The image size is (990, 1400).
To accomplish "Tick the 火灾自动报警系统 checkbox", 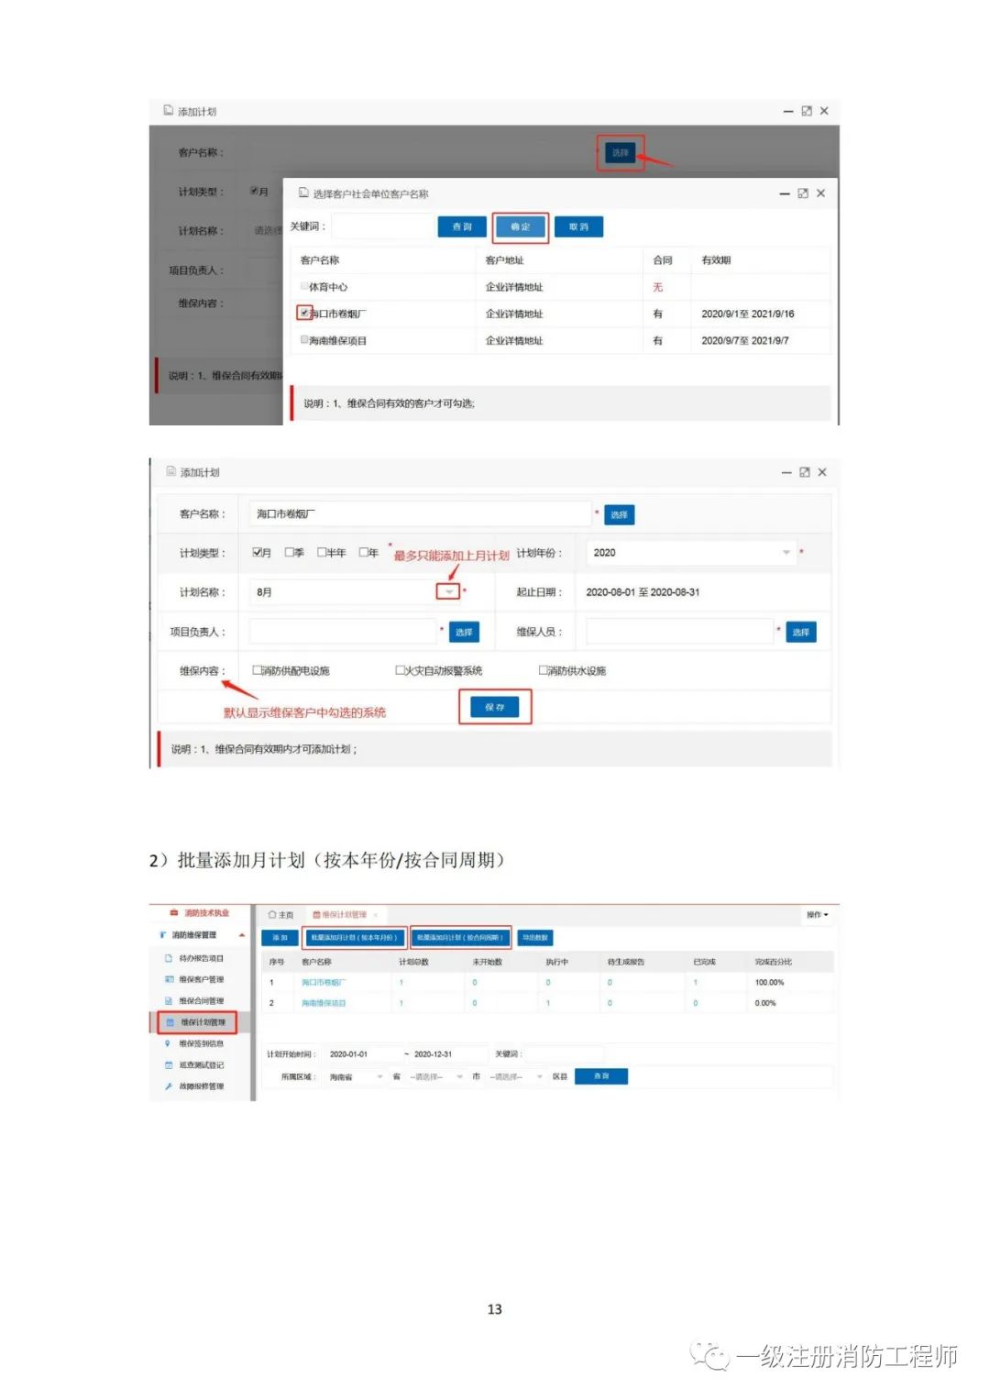I will 401,670.
